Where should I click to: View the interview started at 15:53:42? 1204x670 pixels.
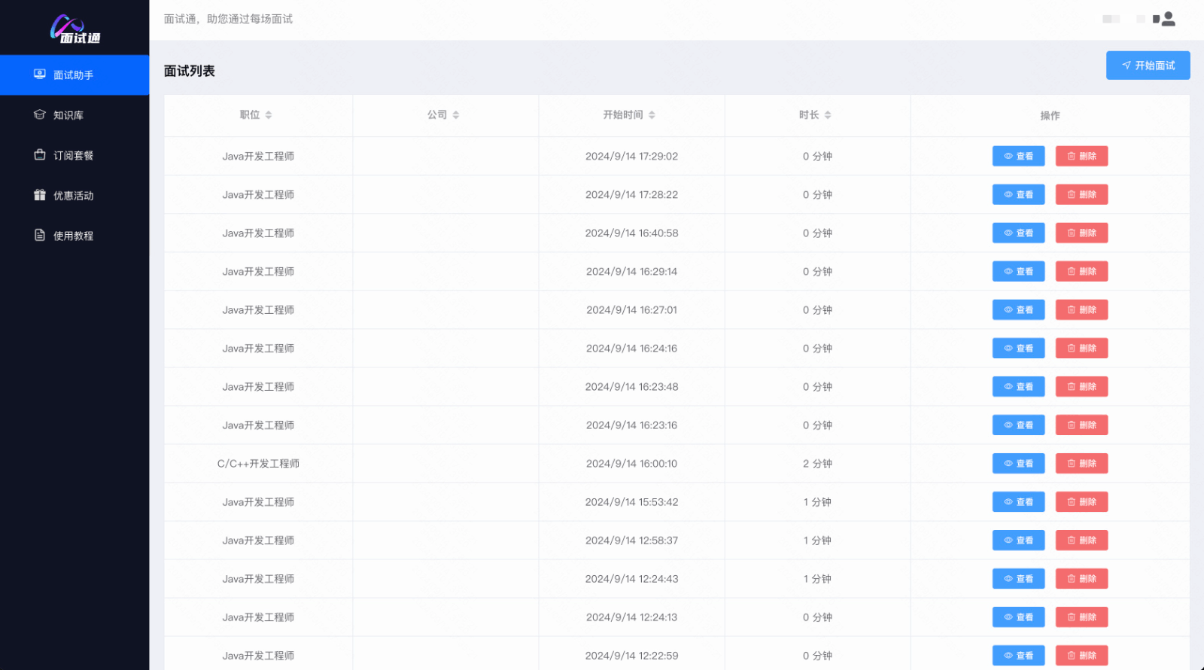pos(1018,502)
